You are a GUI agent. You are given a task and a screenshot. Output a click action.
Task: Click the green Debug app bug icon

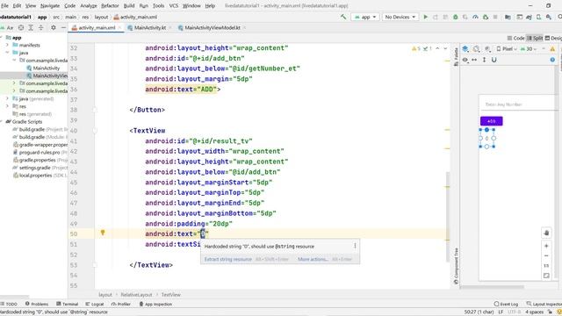tap(455, 17)
